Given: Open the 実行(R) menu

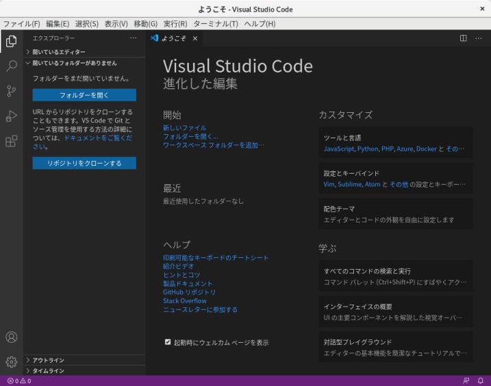Looking at the screenshot, I should 175,24.
